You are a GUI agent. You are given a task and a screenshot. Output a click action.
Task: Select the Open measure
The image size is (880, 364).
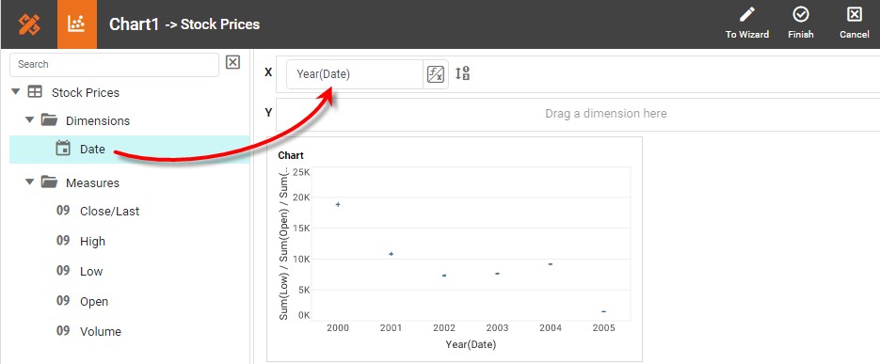[94, 301]
